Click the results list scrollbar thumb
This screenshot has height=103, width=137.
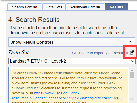point(132,75)
